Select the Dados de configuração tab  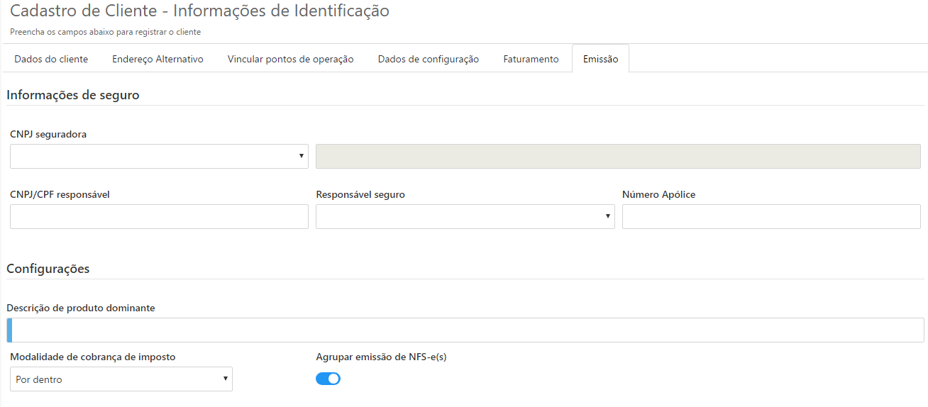428,59
